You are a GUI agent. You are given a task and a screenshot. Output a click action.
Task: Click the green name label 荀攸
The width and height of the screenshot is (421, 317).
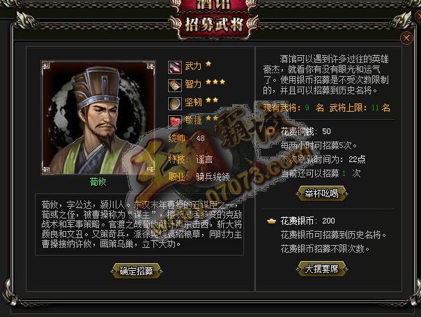tap(98, 182)
